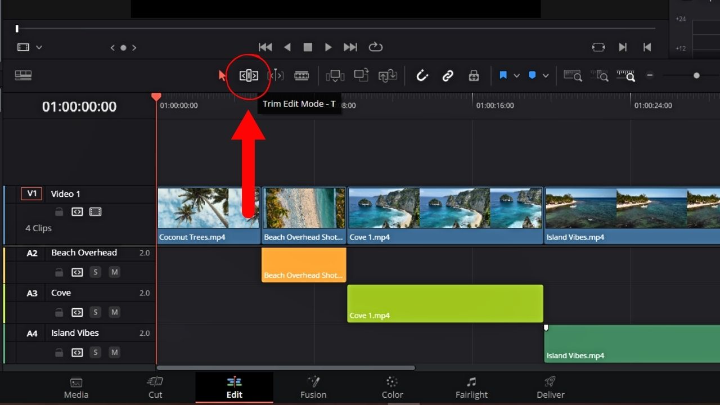Select the green Cove 1.mp4 audio clip
This screenshot has width=720, height=405.
pos(445,304)
